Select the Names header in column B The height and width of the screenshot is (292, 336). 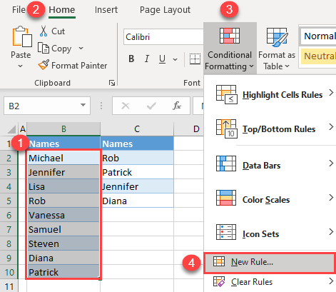click(63, 144)
